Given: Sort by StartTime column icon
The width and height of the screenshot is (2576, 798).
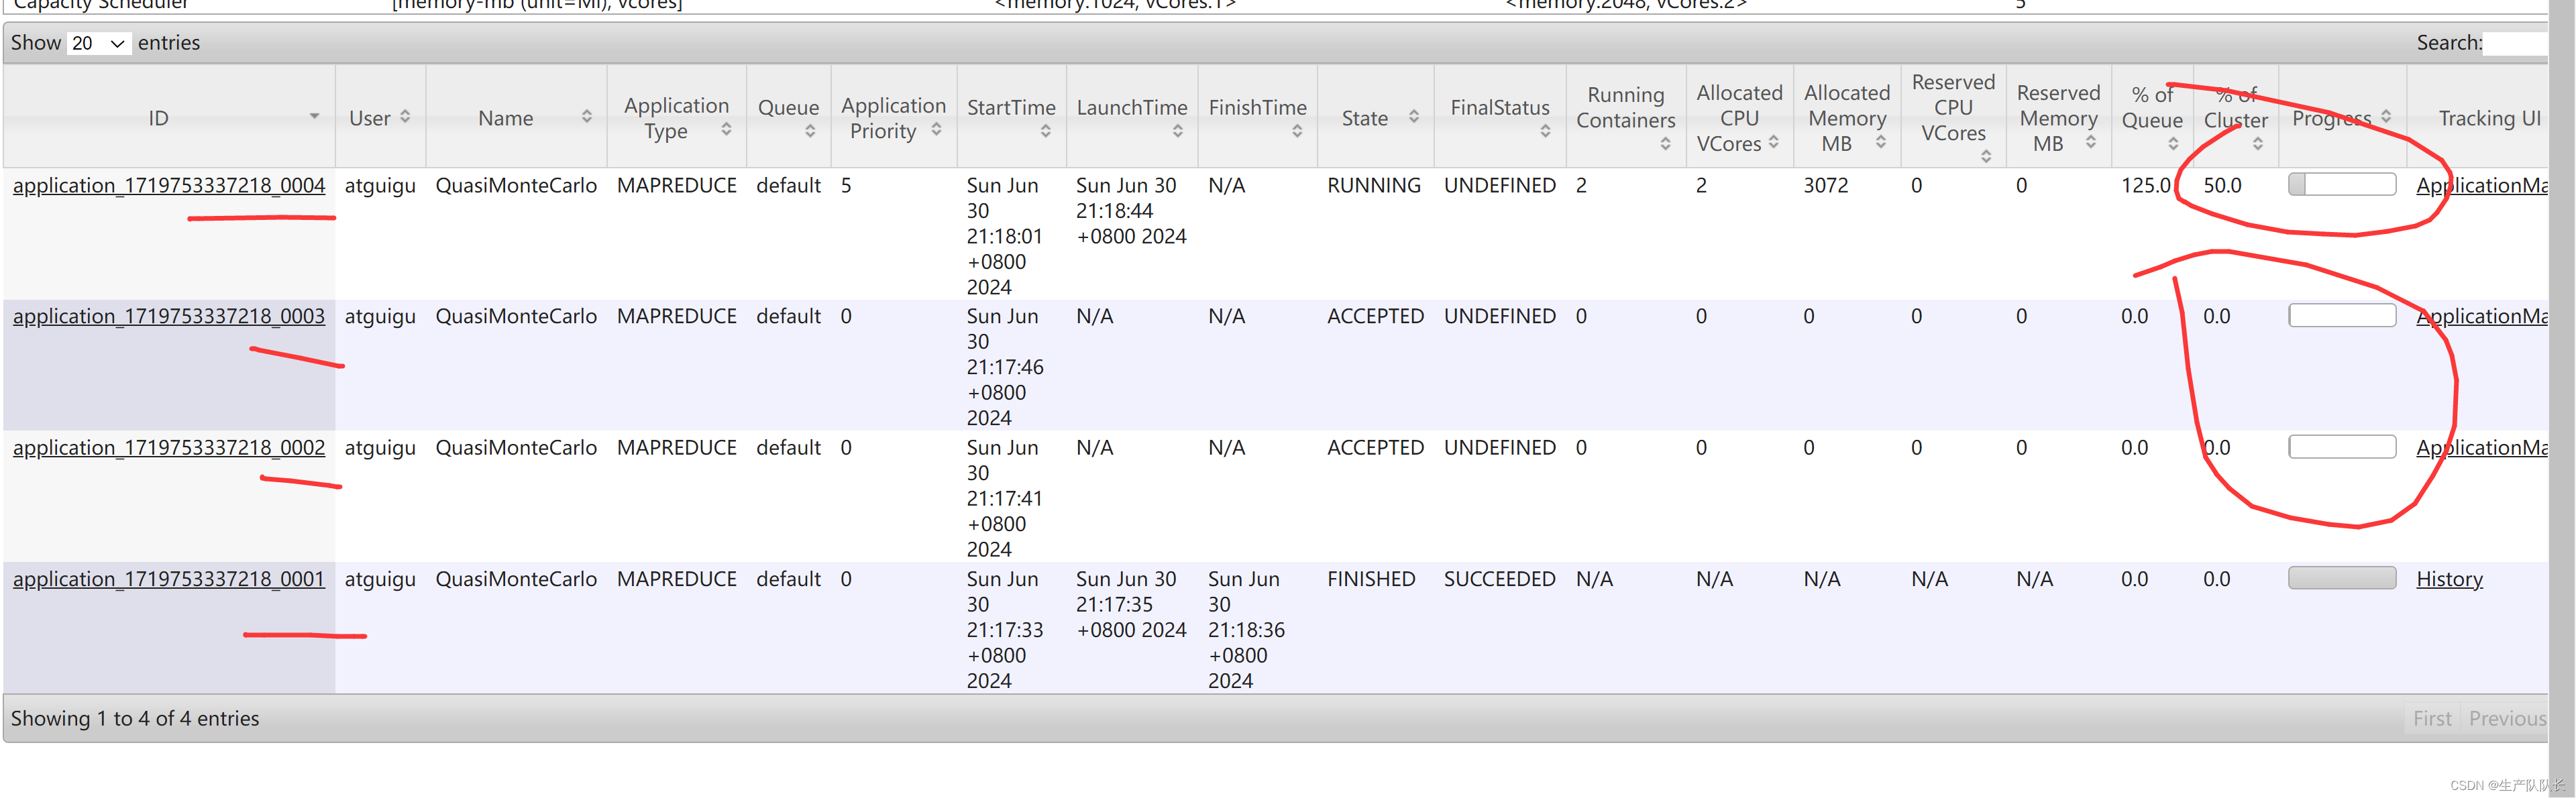Looking at the screenshot, I should 1045,131.
